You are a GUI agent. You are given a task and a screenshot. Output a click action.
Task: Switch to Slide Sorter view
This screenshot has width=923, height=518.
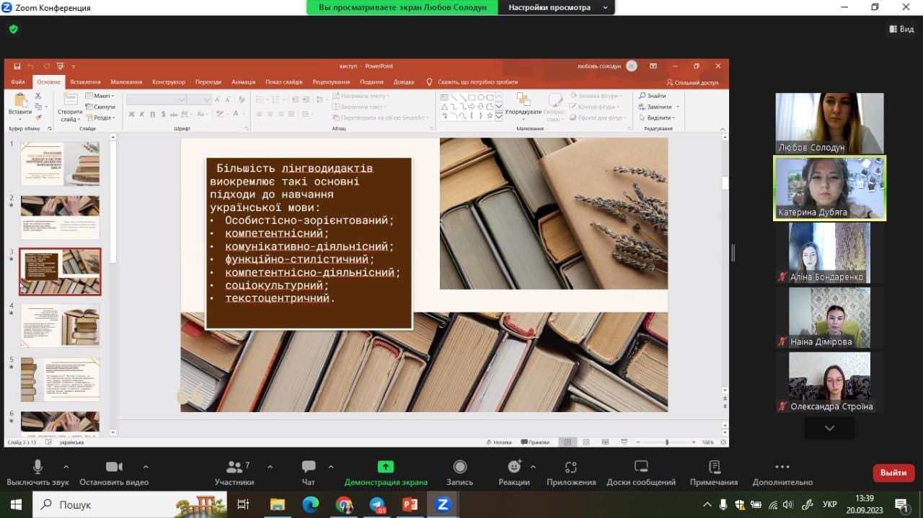586,442
